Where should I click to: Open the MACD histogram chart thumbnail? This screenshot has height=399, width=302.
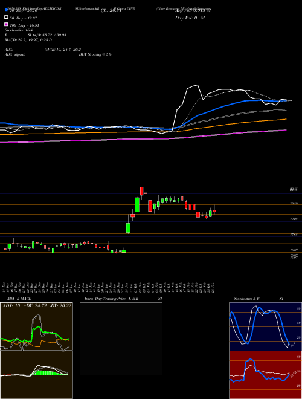(x=36, y=375)
